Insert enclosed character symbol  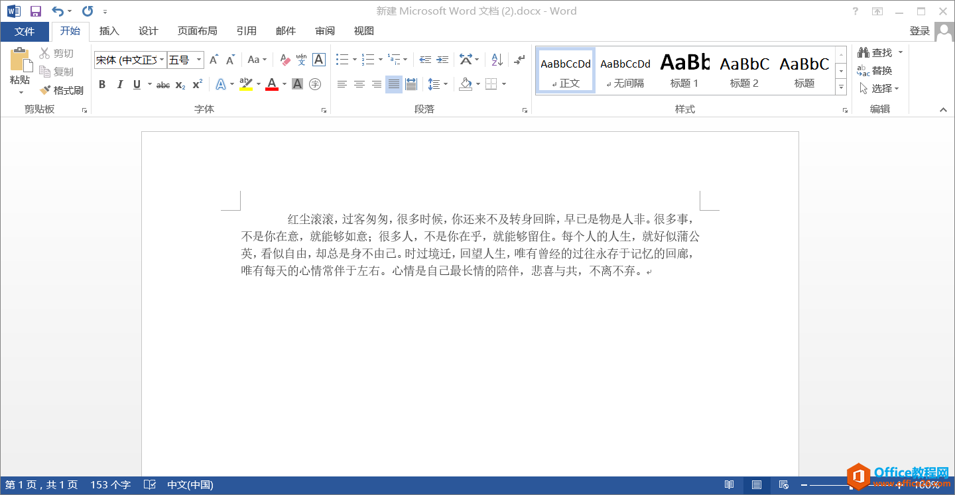(x=315, y=84)
